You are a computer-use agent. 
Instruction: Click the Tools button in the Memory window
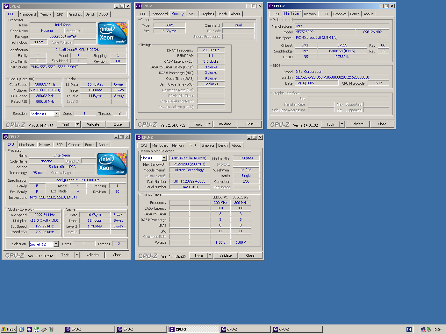click(x=198, y=124)
